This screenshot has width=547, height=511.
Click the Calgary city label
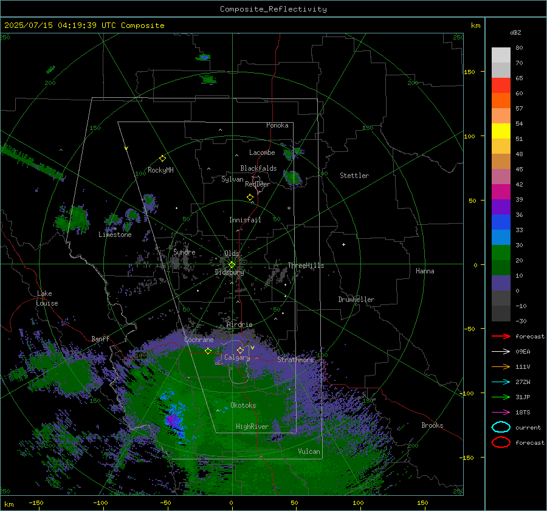pyautogui.click(x=237, y=357)
